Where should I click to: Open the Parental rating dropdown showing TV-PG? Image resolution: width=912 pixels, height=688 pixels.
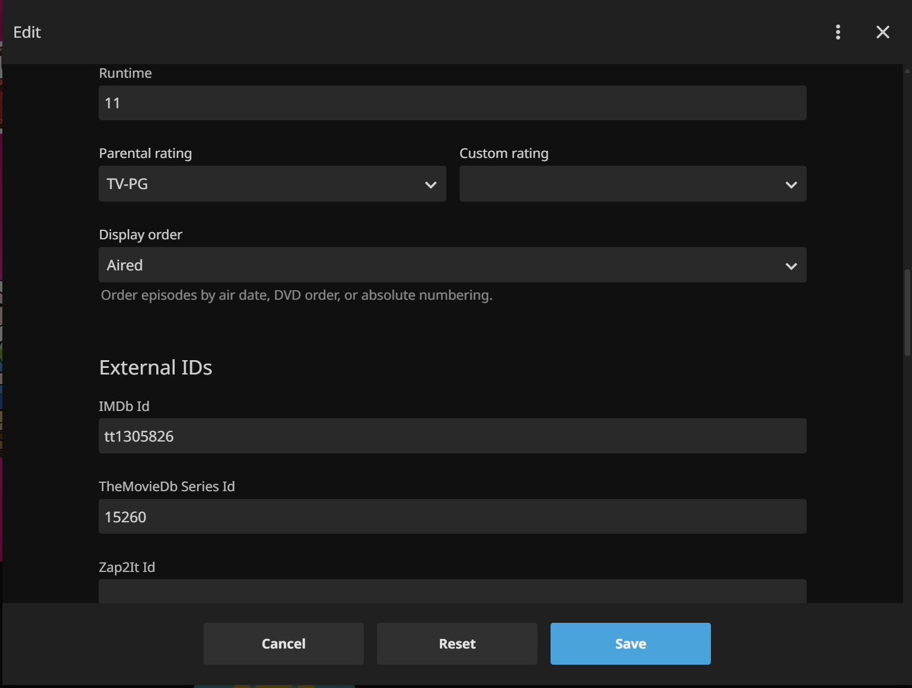(263, 184)
